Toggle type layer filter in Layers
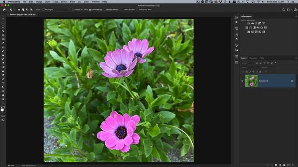 [264, 63]
